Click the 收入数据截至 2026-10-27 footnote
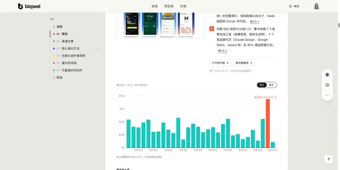340x170 pixels. pos(139,157)
